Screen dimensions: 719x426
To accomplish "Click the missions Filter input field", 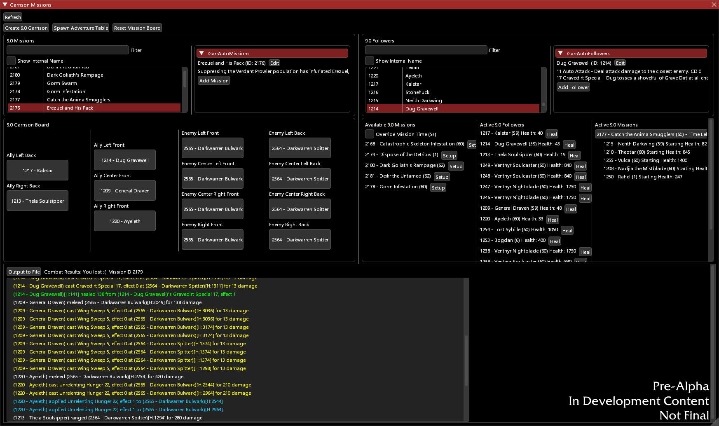I will click(68, 50).
